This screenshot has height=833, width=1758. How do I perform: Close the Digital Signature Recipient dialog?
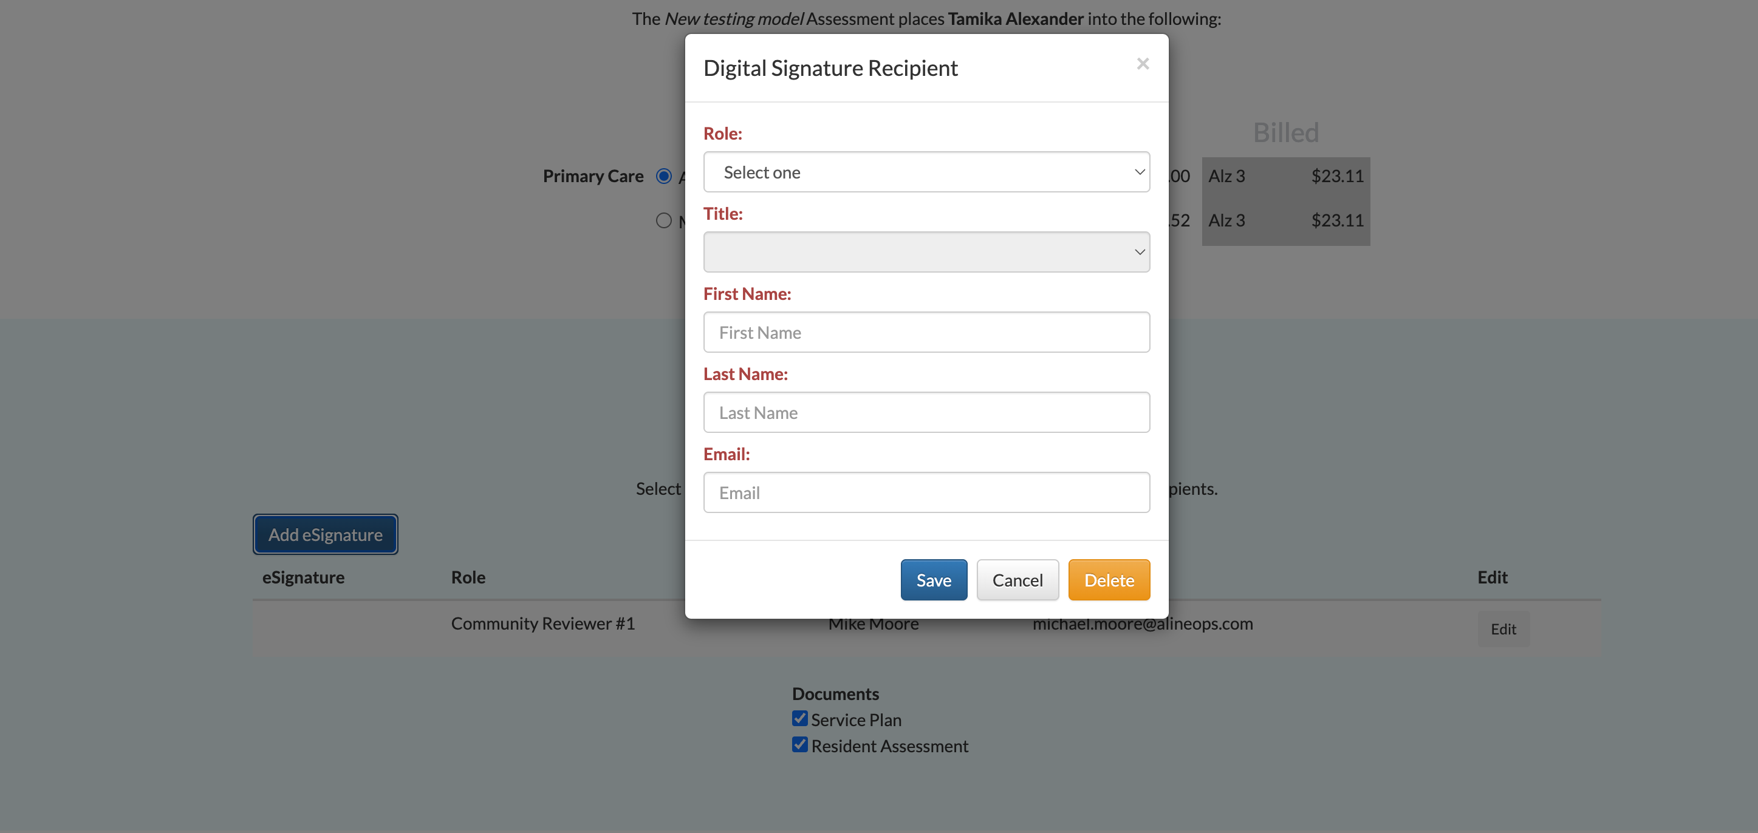pos(1143,64)
